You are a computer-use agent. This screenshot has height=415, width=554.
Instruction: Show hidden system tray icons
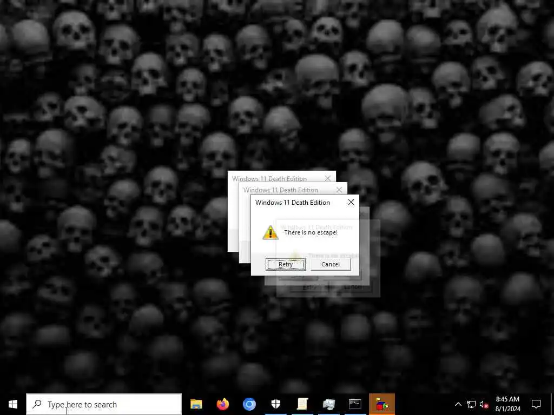point(458,404)
